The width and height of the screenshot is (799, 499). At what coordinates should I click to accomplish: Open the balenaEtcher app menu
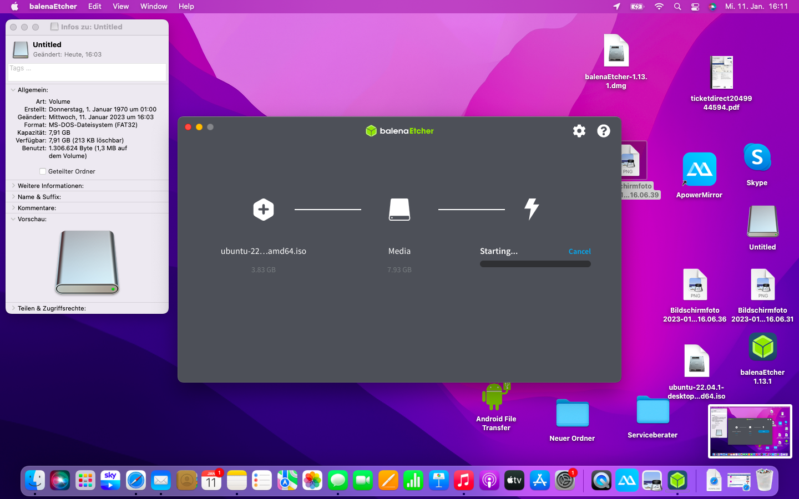[x=53, y=7]
